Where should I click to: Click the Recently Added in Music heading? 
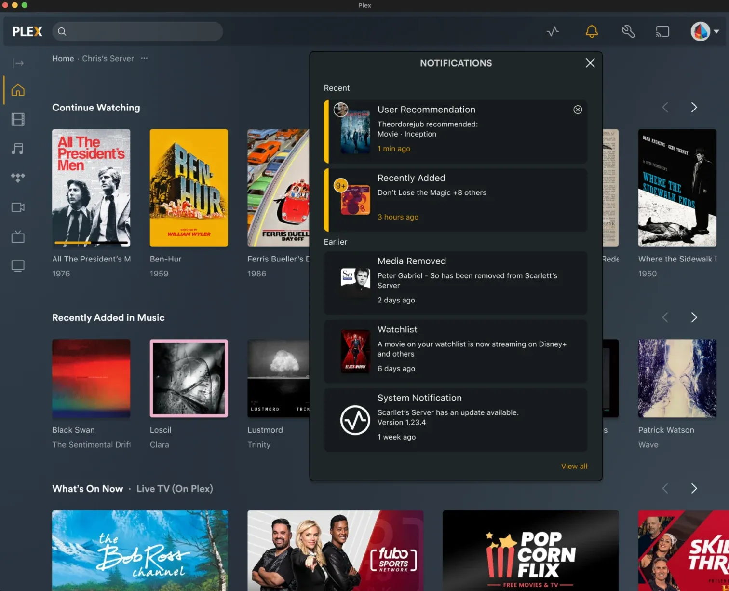click(108, 317)
